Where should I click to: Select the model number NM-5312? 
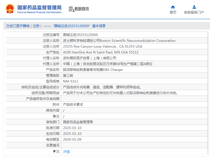coord(71,81)
